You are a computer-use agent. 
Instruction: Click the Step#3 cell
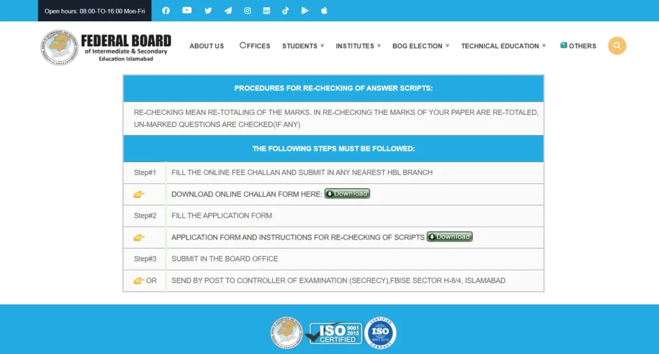pos(145,259)
